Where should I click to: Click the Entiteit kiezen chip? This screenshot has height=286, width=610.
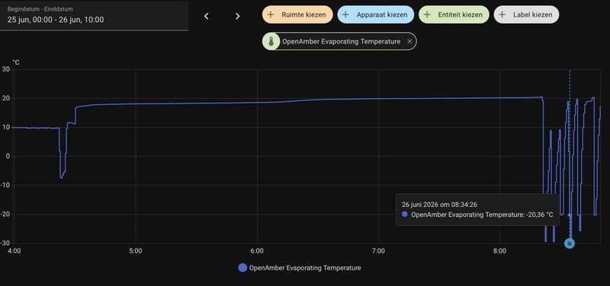click(454, 14)
